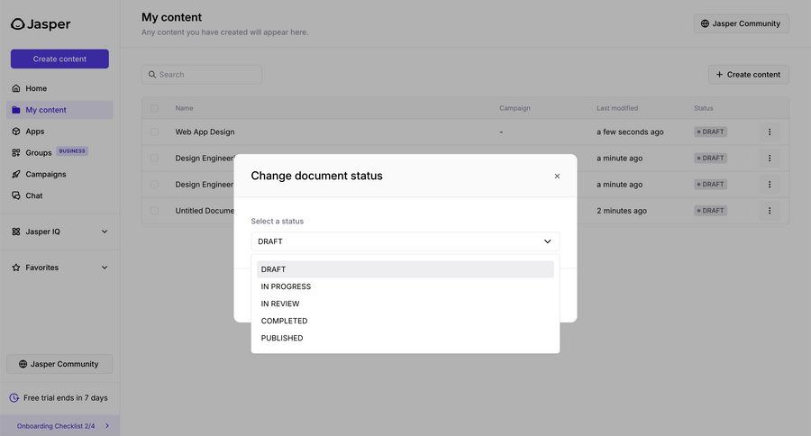Tick the select-all checkbox in the table header
This screenshot has width=811, height=436.
point(154,108)
